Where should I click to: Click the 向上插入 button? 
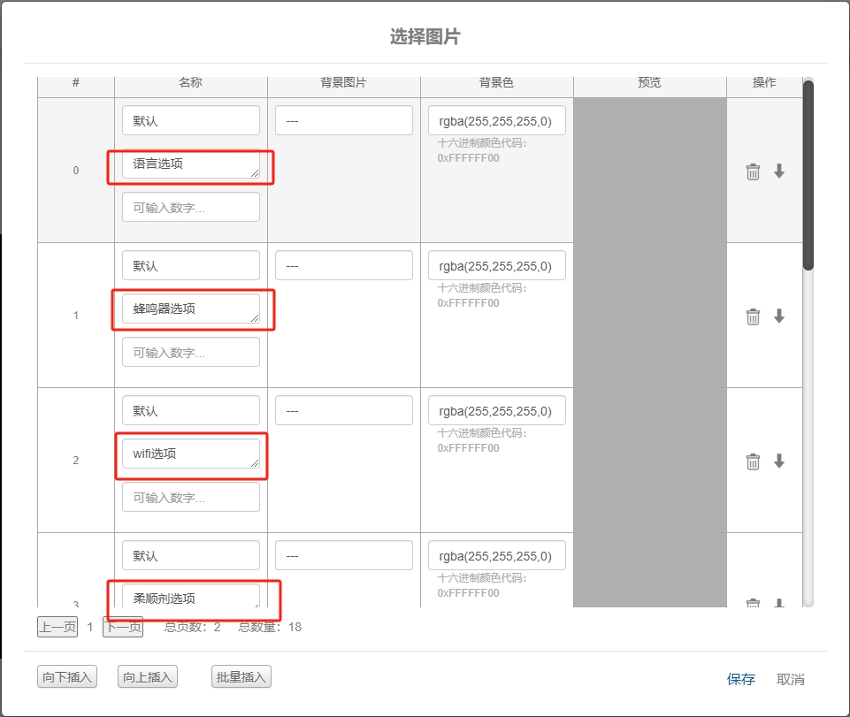coord(148,677)
